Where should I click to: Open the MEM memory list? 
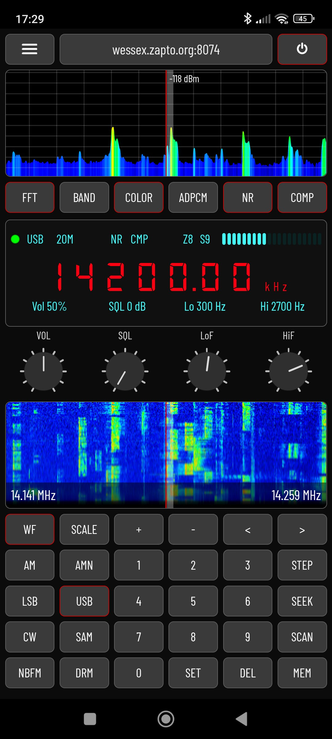tap(302, 673)
